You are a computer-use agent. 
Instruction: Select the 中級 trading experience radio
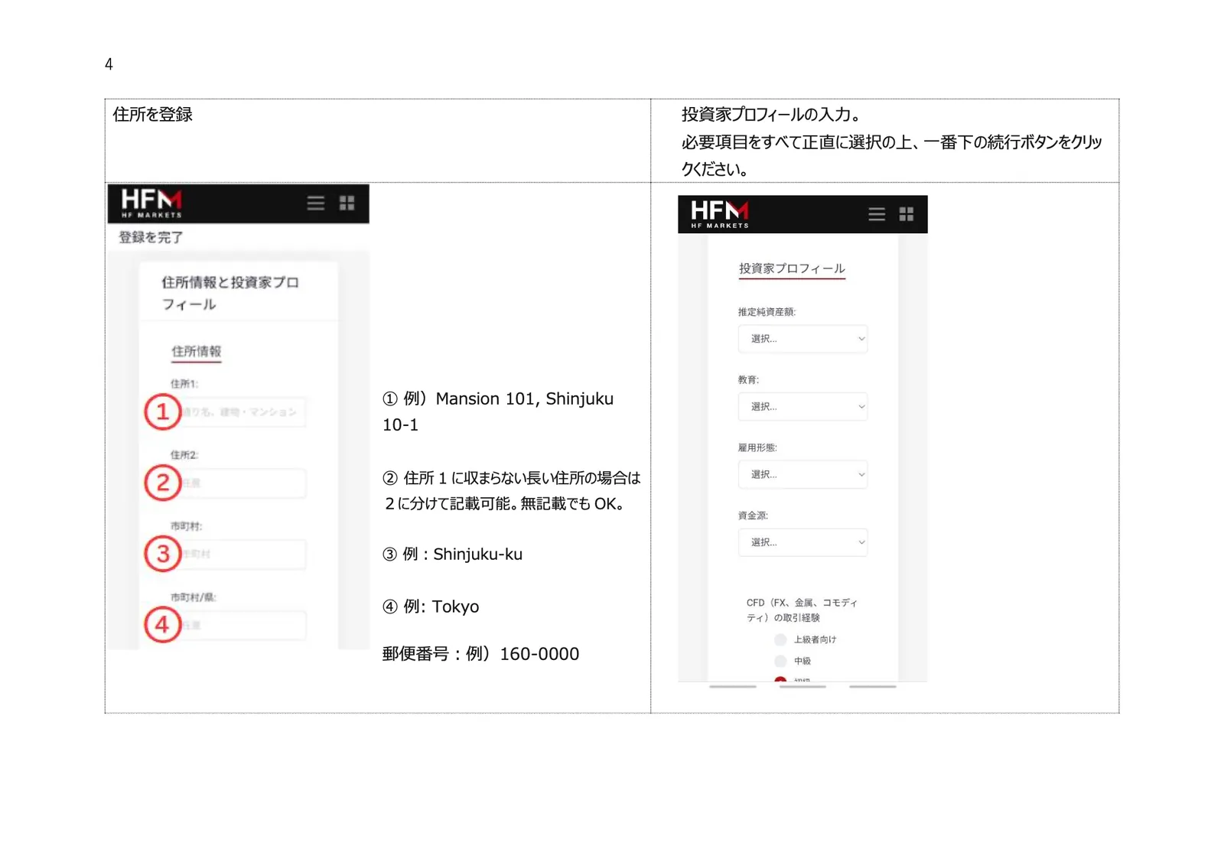coord(780,661)
